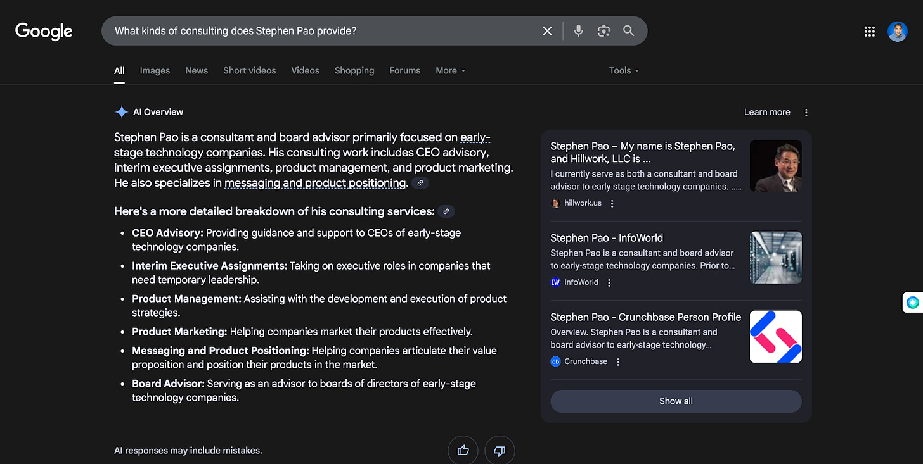Viewport: 923px width, 464px height.
Task: Switch to the Shopping tab
Action: click(x=354, y=71)
